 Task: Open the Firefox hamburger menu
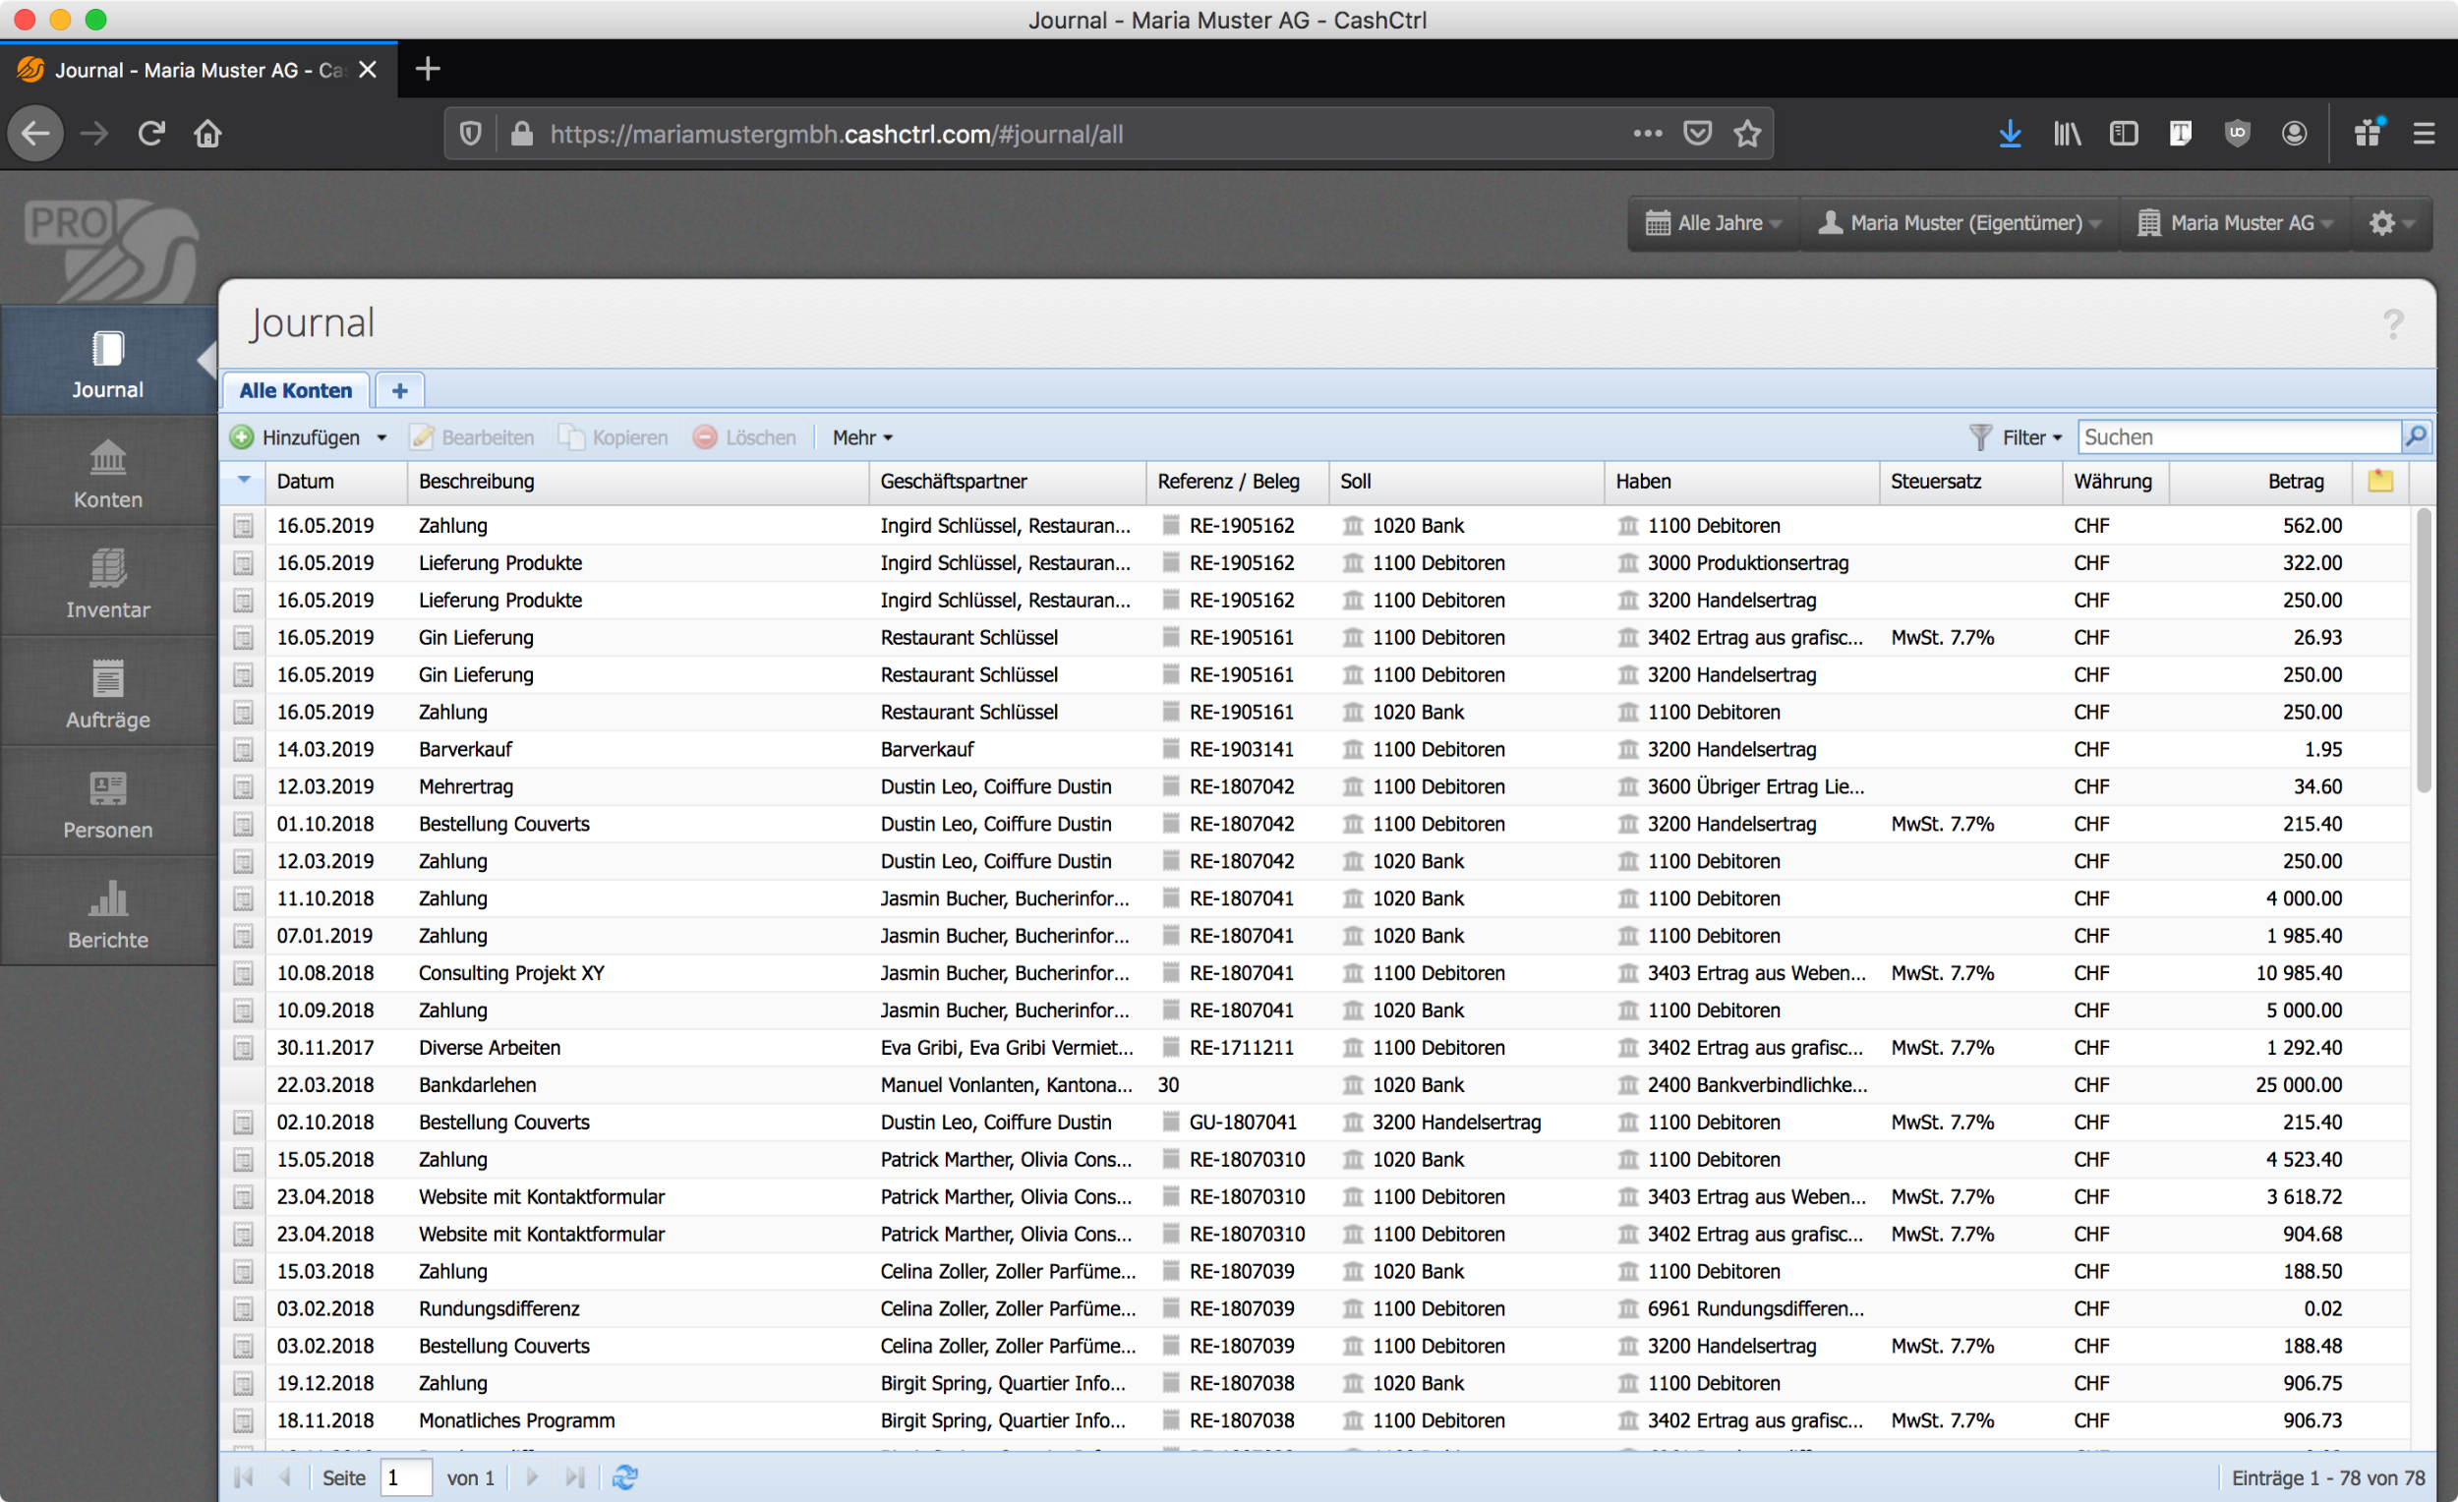click(x=2425, y=134)
